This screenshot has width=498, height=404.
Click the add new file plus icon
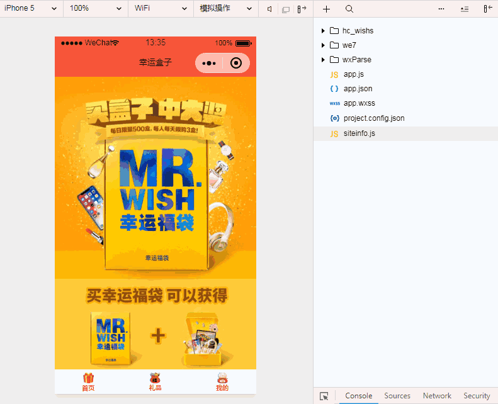point(326,9)
